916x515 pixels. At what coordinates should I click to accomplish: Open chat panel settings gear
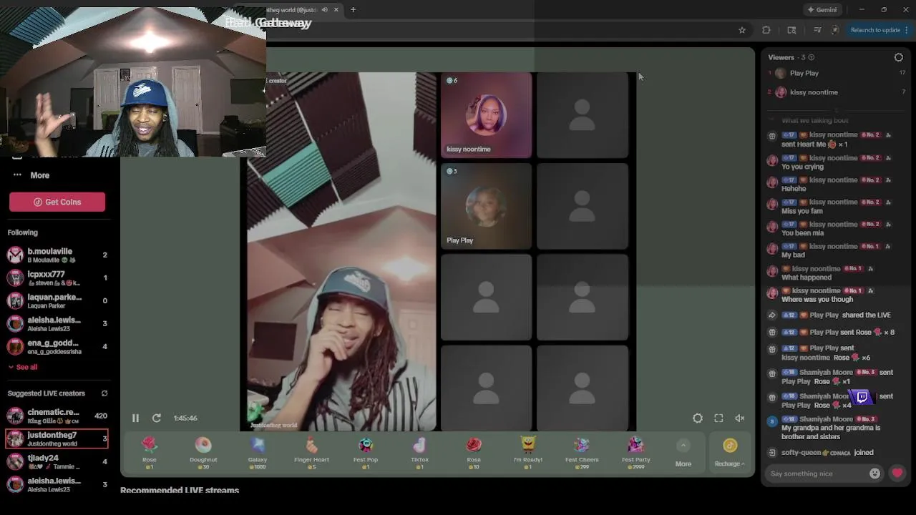tap(899, 57)
